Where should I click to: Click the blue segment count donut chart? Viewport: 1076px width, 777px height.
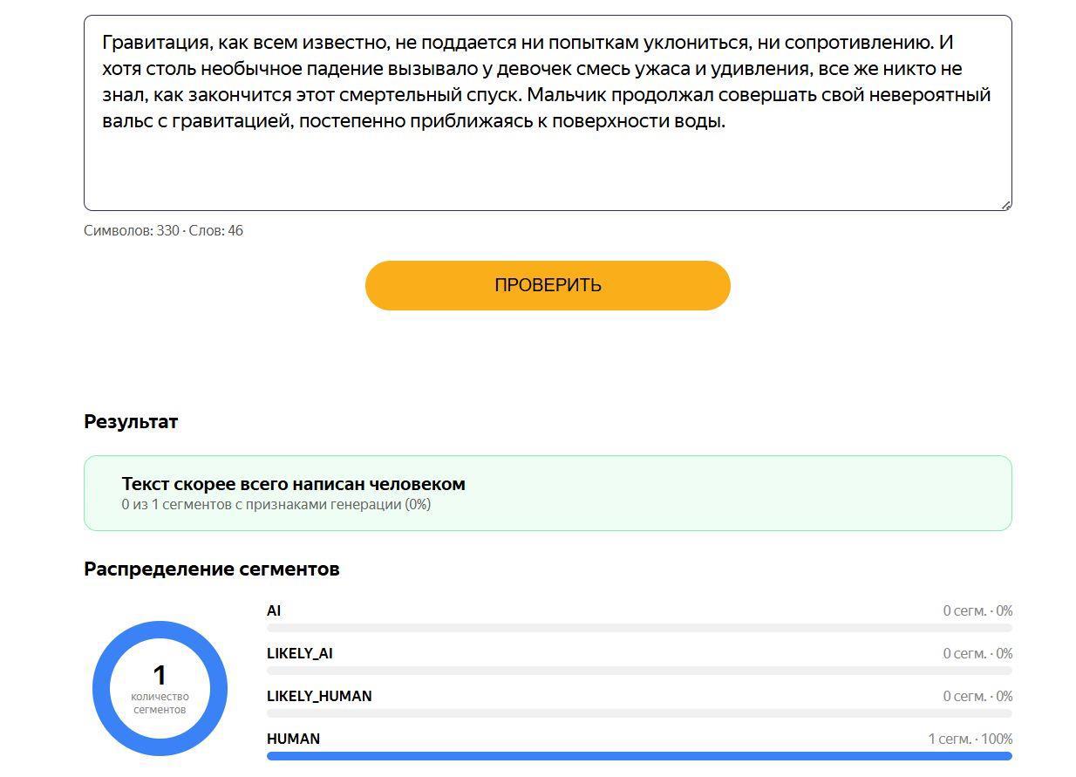[x=160, y=689]
